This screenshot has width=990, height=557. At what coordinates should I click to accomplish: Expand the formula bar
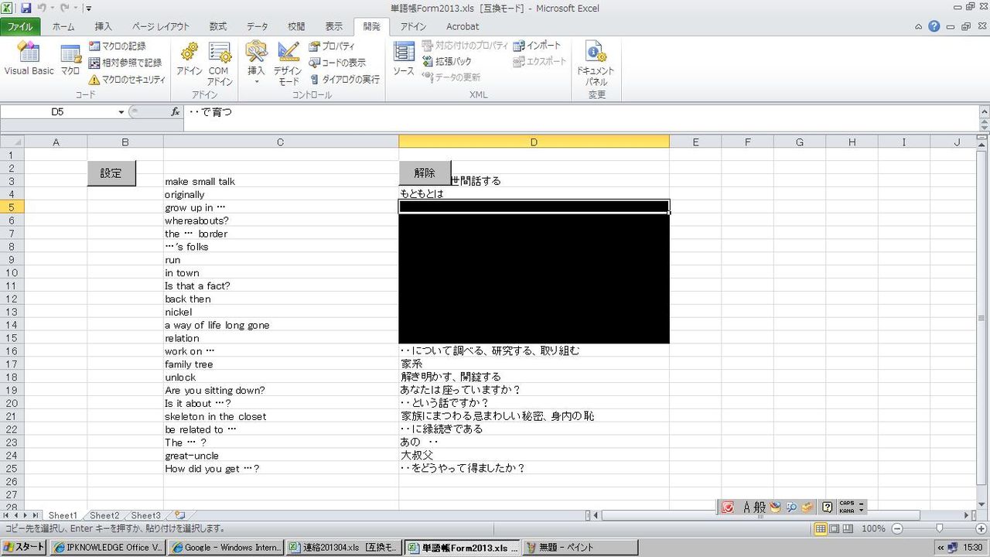(x=984, y=112)
